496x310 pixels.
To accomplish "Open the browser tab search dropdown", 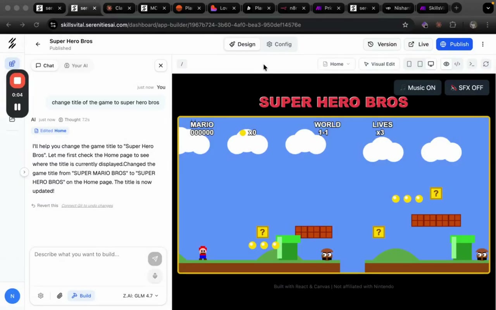I will tap(488, 8).
